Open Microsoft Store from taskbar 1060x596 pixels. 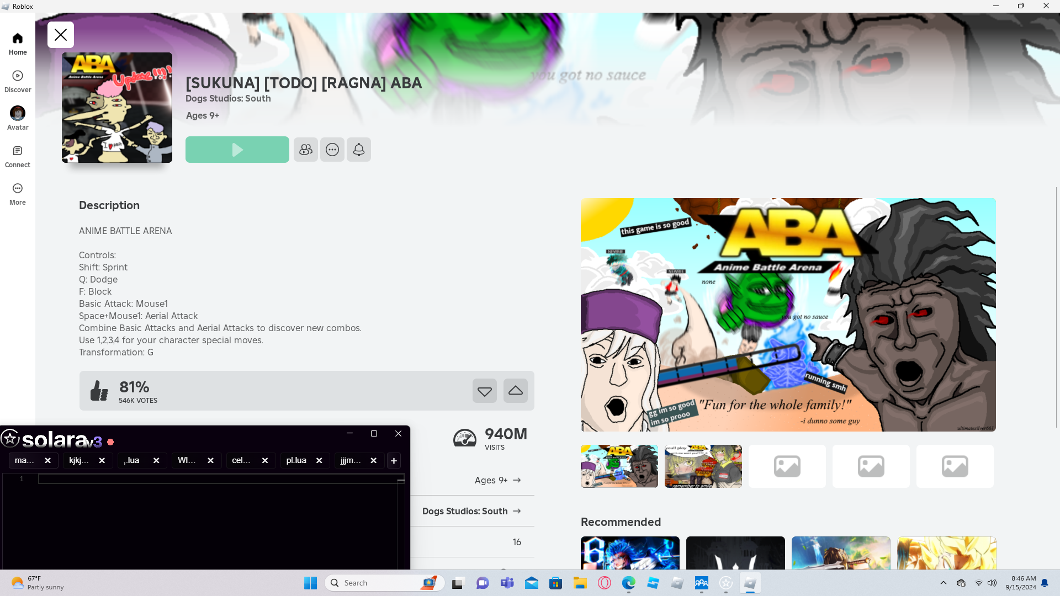point(556,583)
